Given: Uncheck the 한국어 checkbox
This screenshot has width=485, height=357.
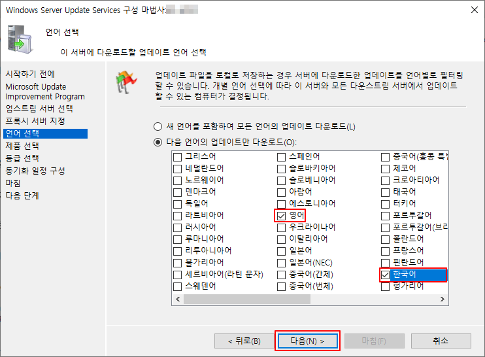Looking at the screenshot, I should pyautogui.click(x=385, y=275).
